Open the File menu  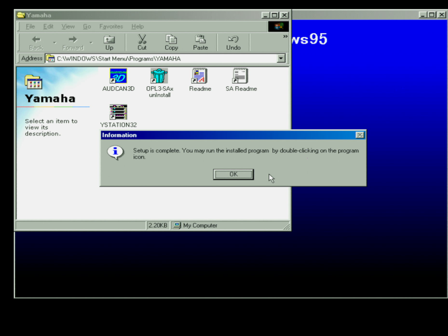(x=30, y=26)
